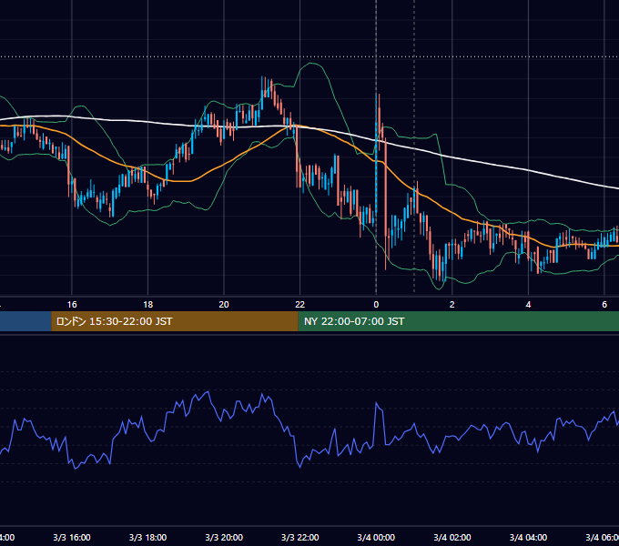Click the 3/4 00:00 date label
The image size is (619, 546).
376,538
